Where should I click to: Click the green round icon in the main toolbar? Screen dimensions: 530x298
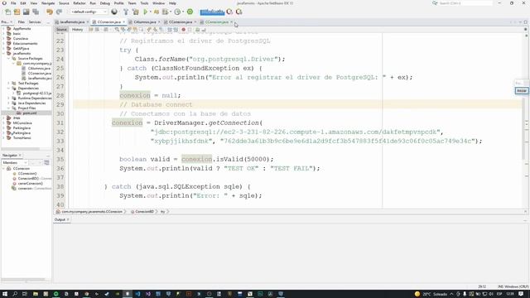point(190,12)
